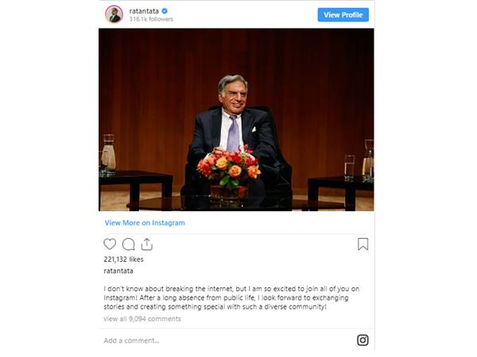Click the 316.1k followers text
Image resolution: width=477 pixels, height=357 pixels.
click(151, 19)
